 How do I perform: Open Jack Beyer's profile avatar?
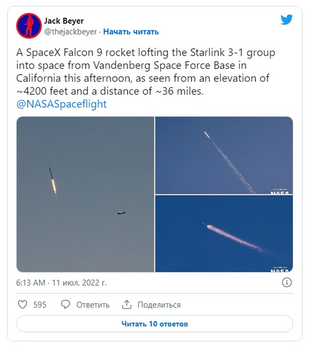tap(29, 26)
